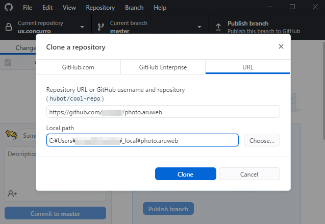Image resolution: width=325 pixels, height=224 pixels.
Task: Maximize the GitHub Desktop window
Action: coord(292,7)
